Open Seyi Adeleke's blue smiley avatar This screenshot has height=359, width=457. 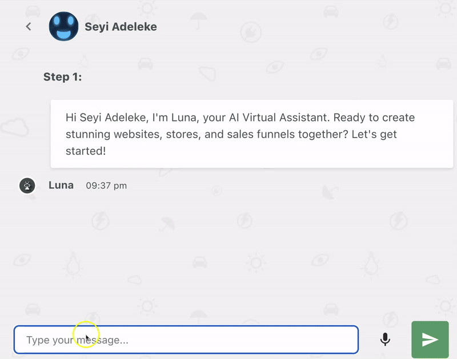pyautogui.click(x=63, y=26)
